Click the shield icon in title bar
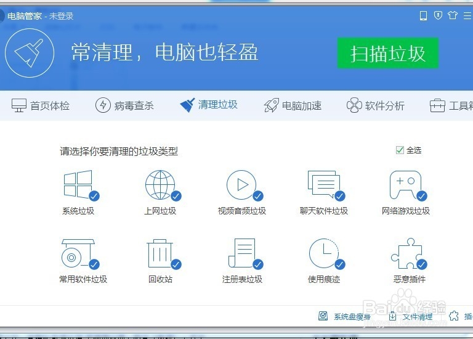 (438, 15)
